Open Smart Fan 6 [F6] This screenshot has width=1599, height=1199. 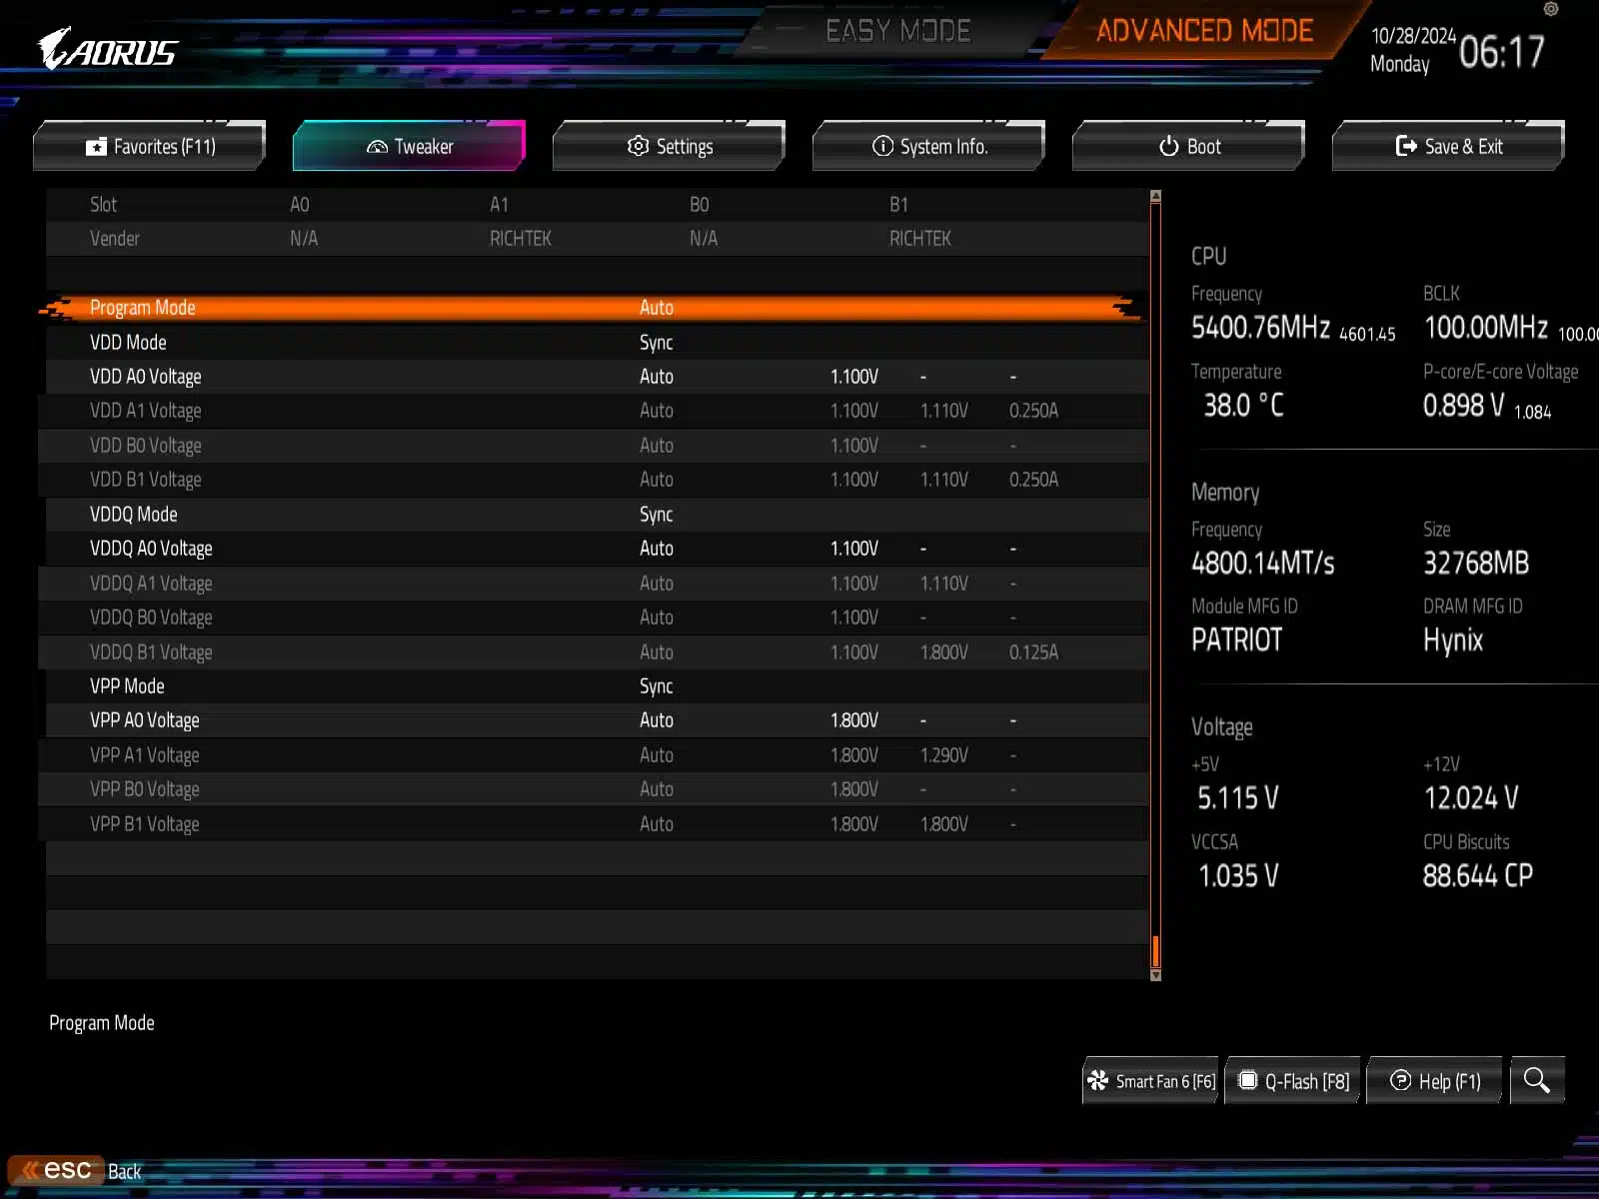coord(1150,1081)
